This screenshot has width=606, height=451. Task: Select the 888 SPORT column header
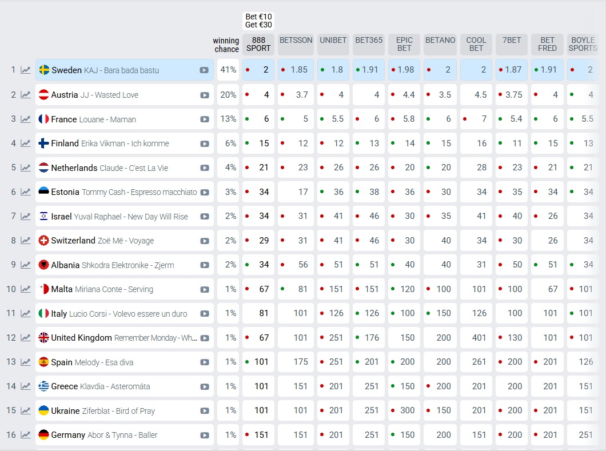click(258, 44)
